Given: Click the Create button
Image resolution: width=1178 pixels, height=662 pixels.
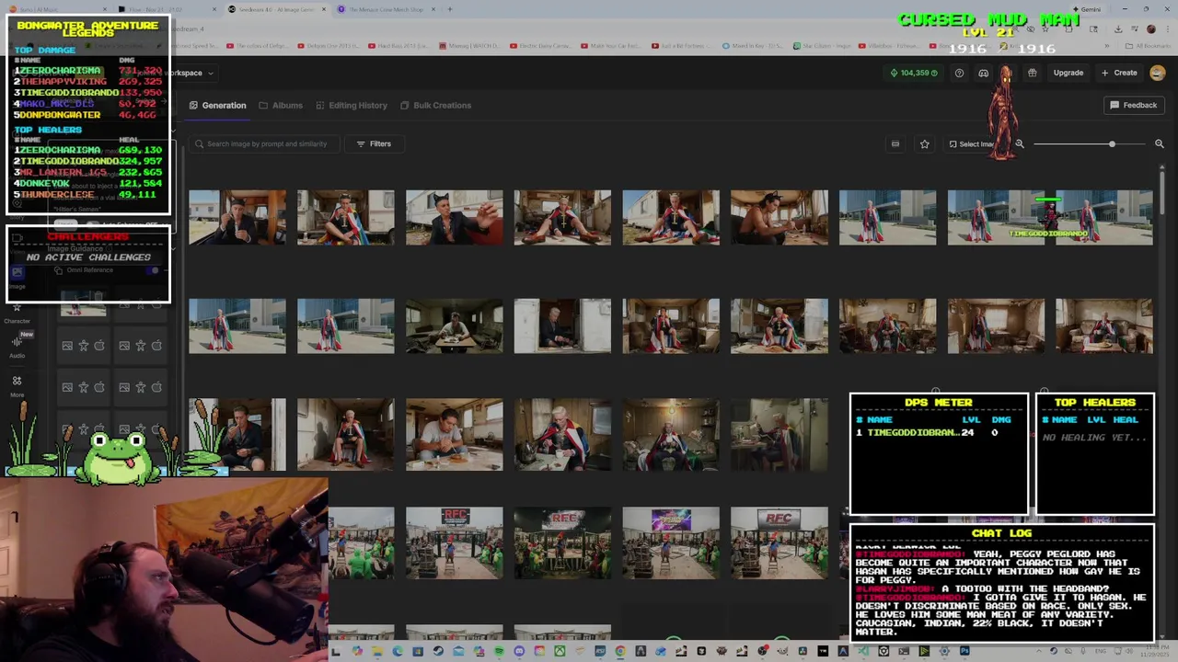Looking at the screenshot, I should point(1119,73).
